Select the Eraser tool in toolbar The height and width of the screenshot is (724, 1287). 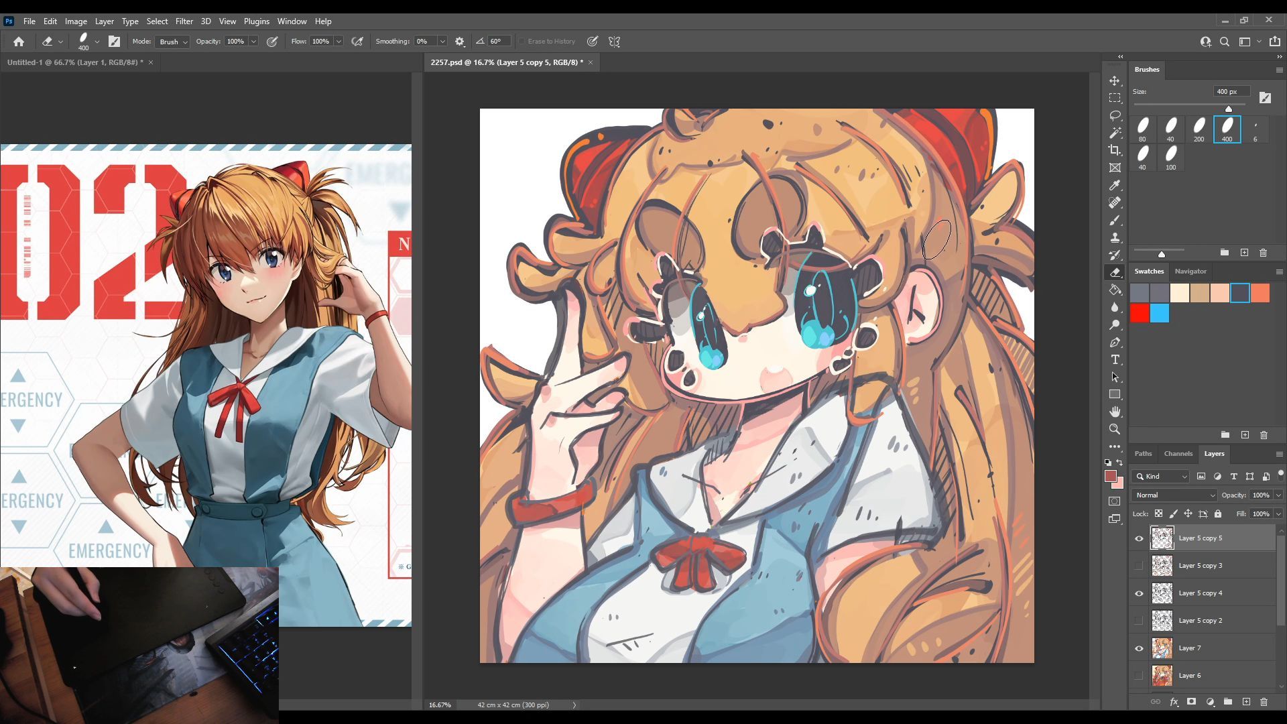pyautogui.click(x=1115, y=272)
